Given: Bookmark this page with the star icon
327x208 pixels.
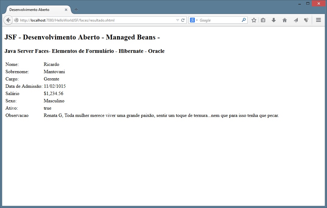Looking at the screenshot, I should point(254,20).
